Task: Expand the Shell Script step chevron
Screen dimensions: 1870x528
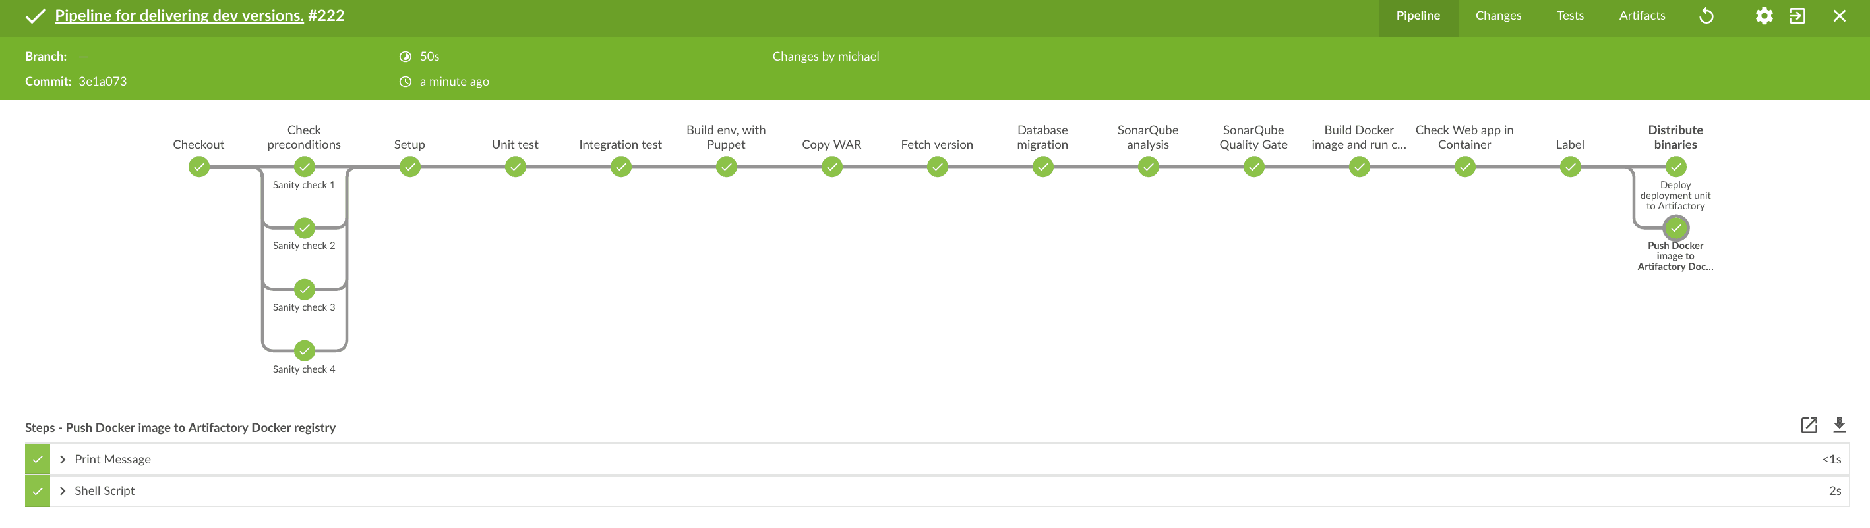Action: [63, 491]
